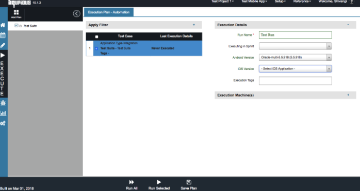
Task: Click the Squirious logo
Action: point(20,3)
